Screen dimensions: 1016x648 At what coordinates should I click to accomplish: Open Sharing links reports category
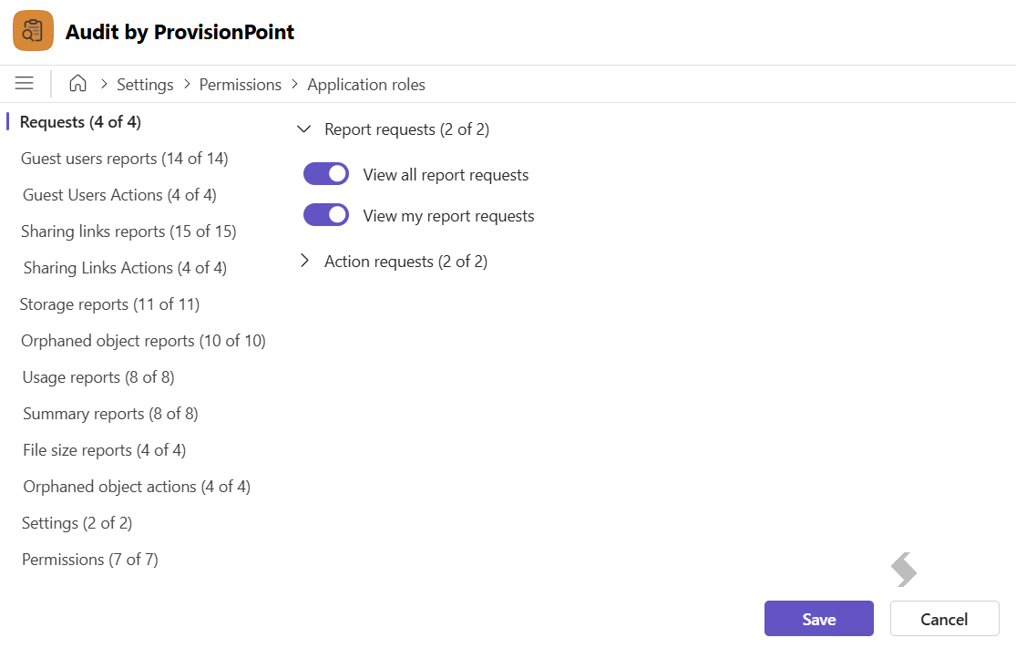click(x=128, y=231)
